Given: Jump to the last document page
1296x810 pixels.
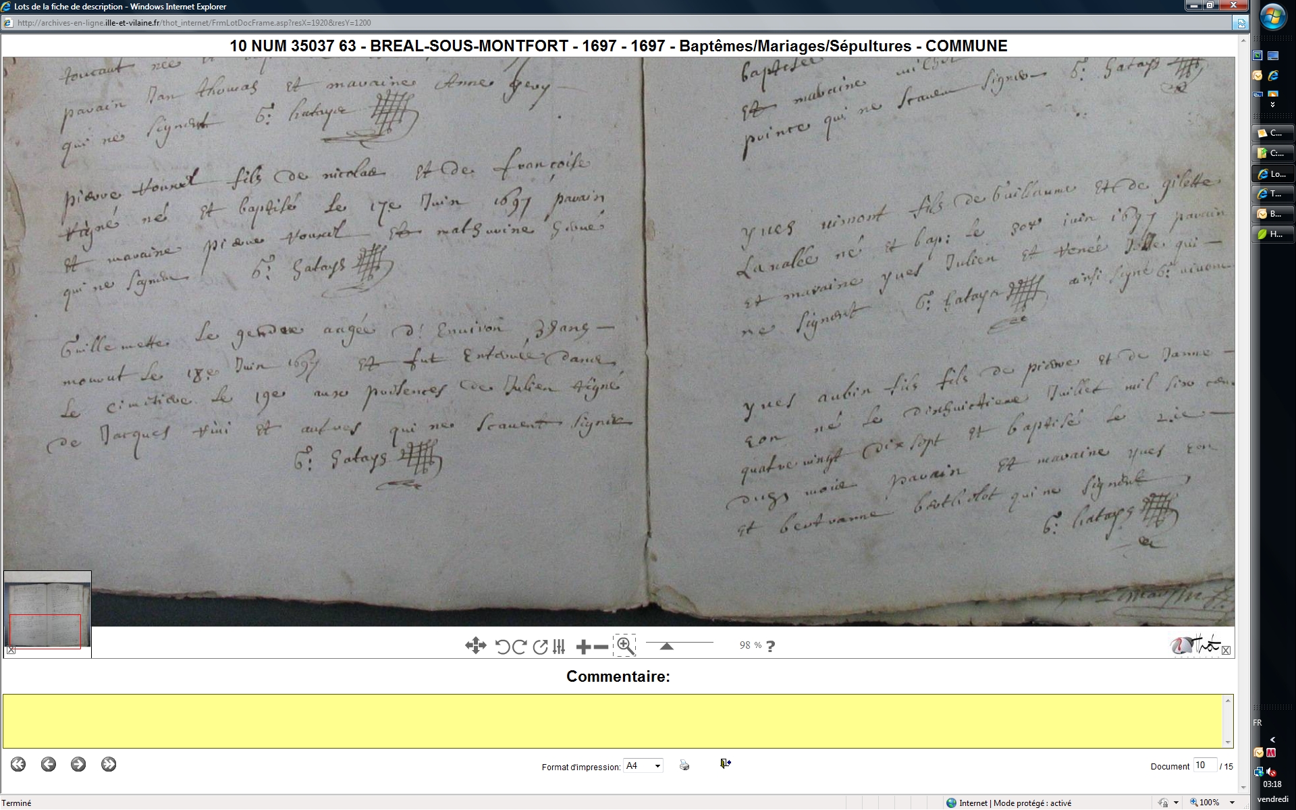Looking at the screenshot, I should click(x=109, y=764).
